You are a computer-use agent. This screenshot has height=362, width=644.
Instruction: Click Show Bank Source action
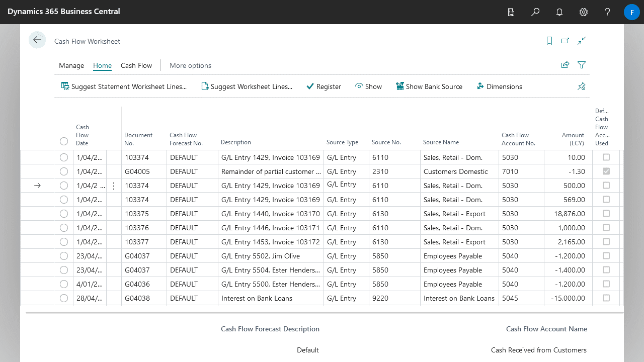pyautogui.click(x=429, y=86)
